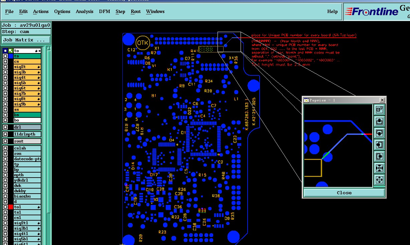Toggle the checkbox for layer 'bo'
The image size is (410, 245).
(x=5, y=120)
